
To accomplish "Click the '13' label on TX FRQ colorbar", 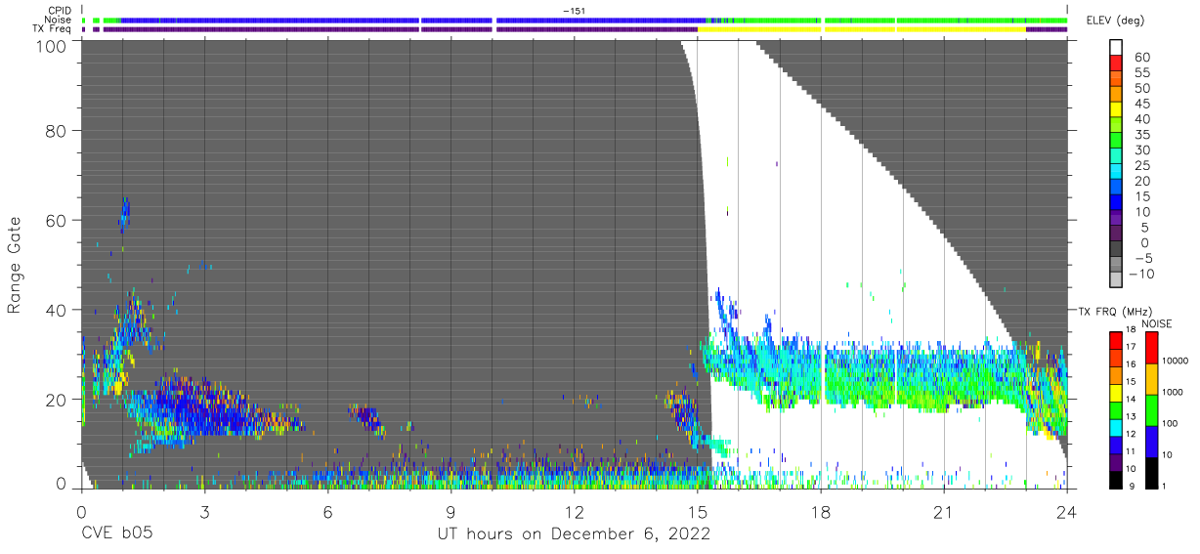I will [1131, 416].
